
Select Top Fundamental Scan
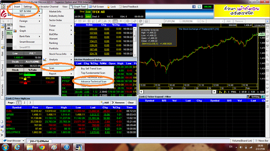tap(94, 73)
